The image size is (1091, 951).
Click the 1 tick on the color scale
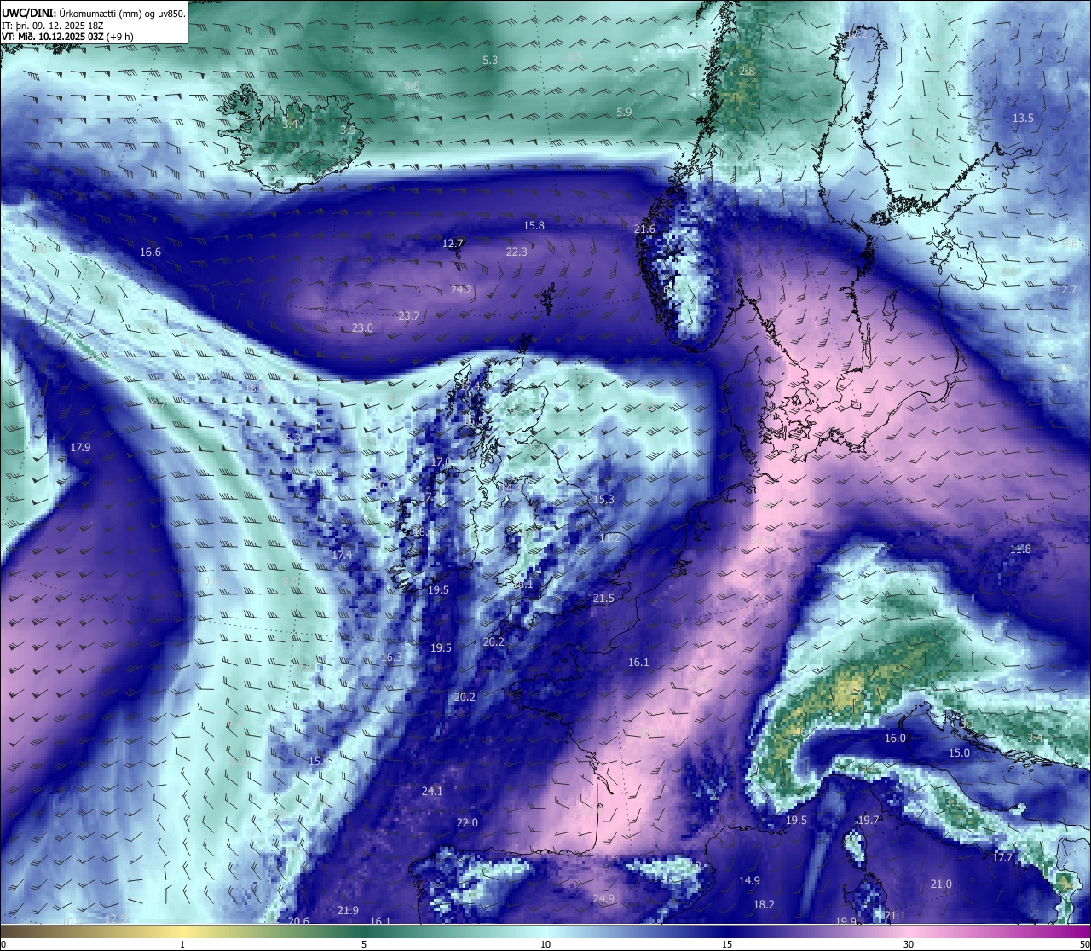point(182,943)
